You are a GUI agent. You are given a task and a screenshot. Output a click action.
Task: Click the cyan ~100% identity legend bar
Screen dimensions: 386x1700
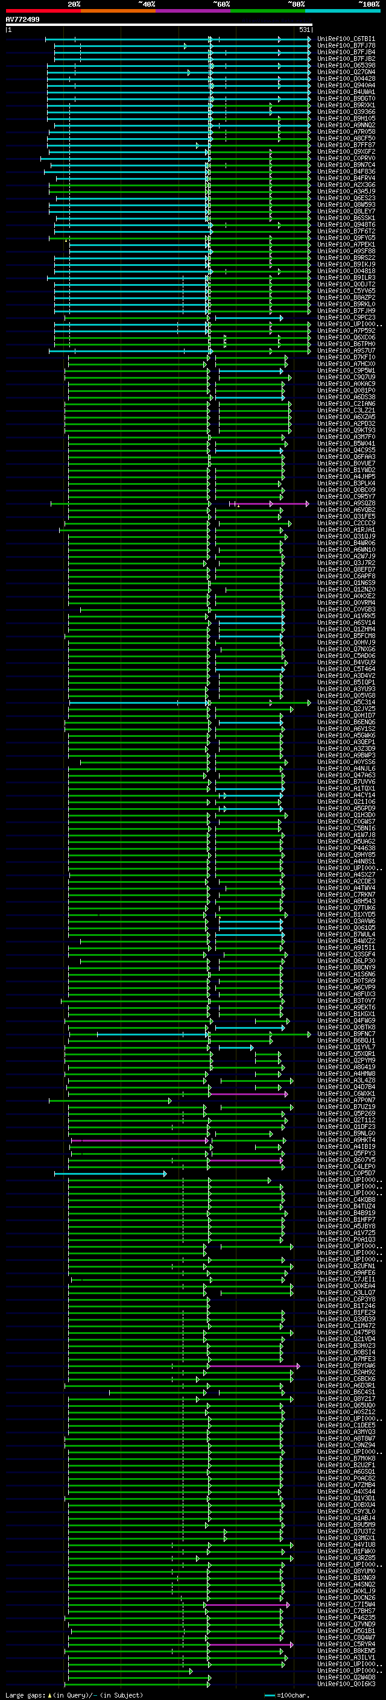coord(343,11)
